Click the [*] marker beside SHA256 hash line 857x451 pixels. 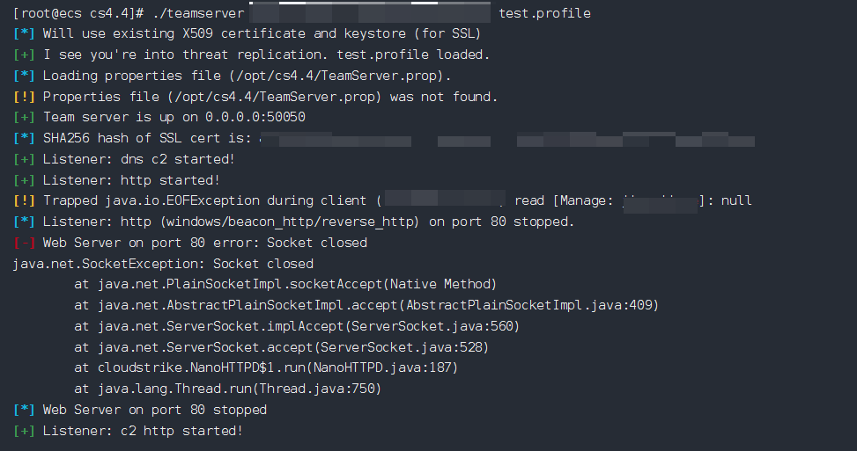(25, 139)
